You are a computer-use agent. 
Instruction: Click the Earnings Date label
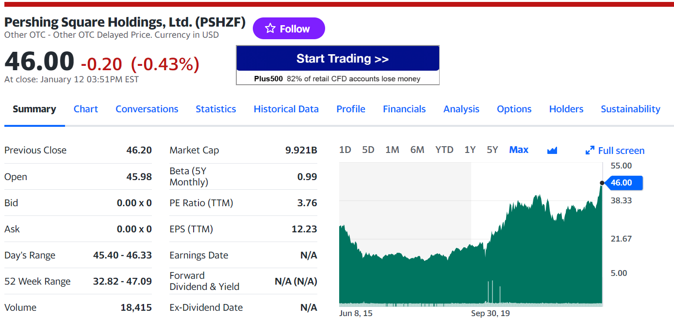(199, 255)
